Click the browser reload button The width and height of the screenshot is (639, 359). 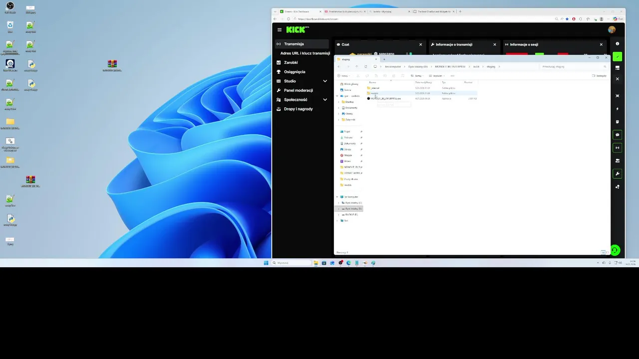click(288, 19)
